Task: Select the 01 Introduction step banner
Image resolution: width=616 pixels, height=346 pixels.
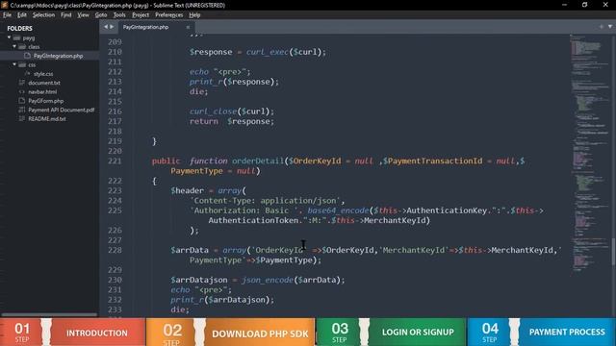Action: (73, 332)
